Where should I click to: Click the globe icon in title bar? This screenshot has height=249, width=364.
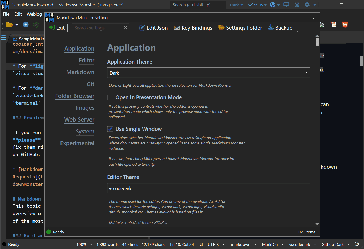pyautogui.click(x=273, y=5)
